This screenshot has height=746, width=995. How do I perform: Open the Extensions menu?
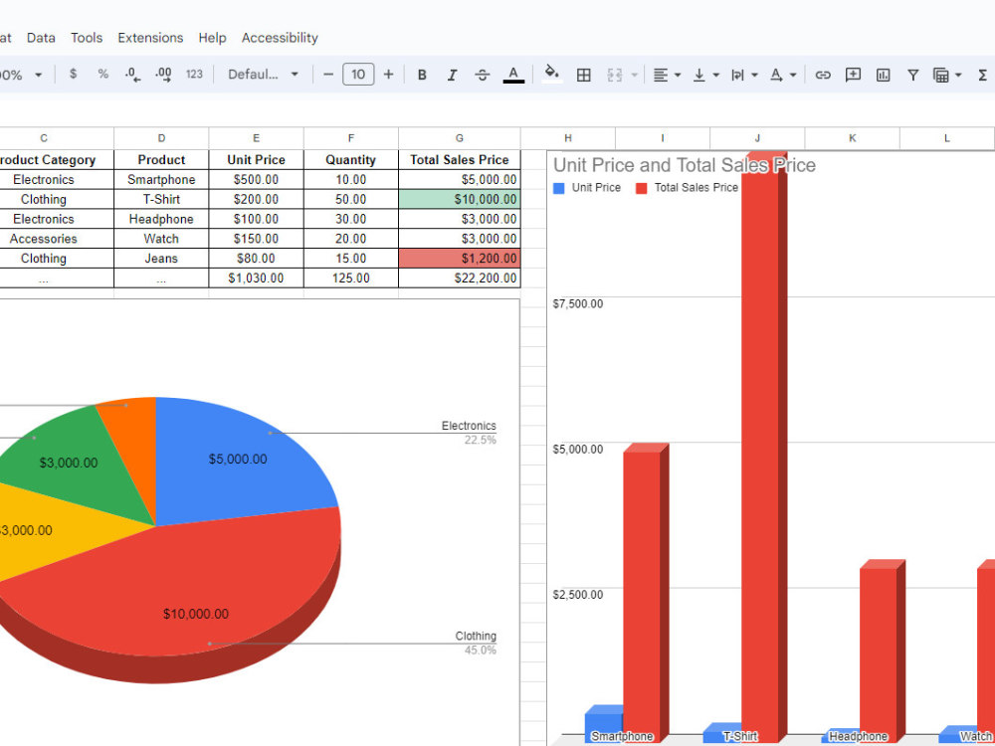point(150,38)
